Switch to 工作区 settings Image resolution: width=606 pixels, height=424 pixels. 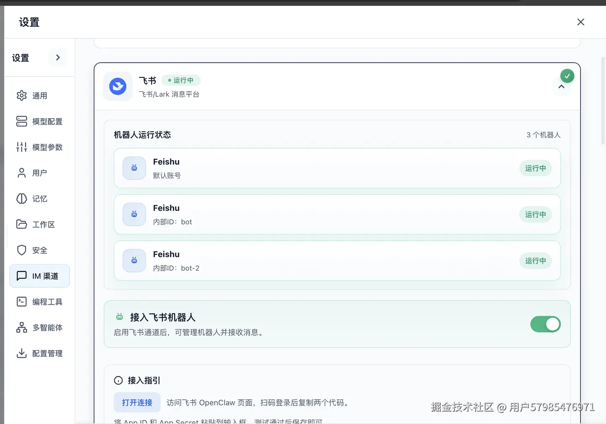[40, 224]
